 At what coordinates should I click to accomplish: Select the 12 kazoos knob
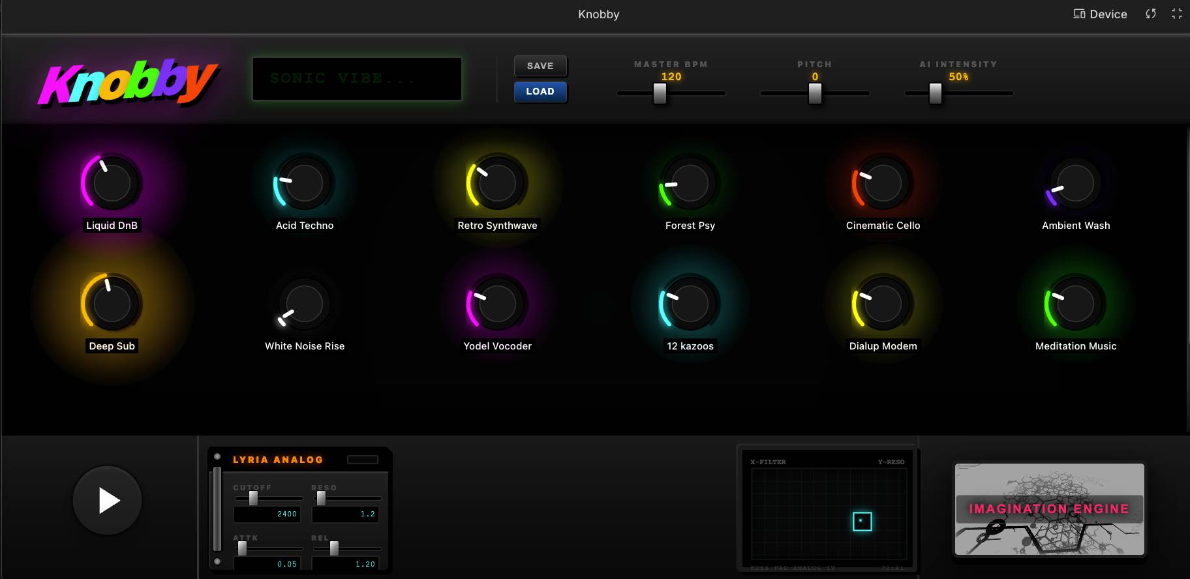click(690, 303)
